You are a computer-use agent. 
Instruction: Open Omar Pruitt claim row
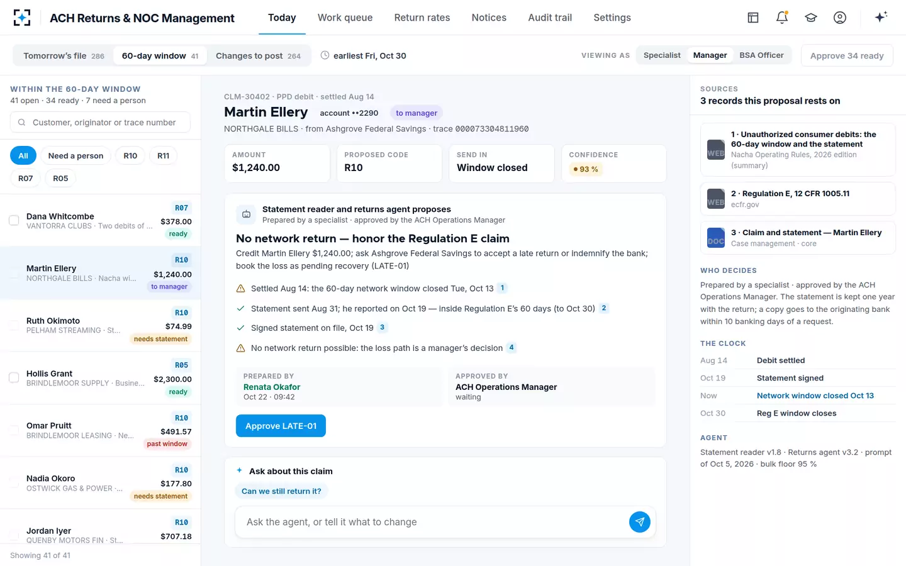(x=100, y=431)
